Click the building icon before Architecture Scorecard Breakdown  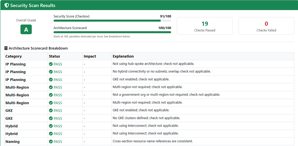click(x=6, y=48)
